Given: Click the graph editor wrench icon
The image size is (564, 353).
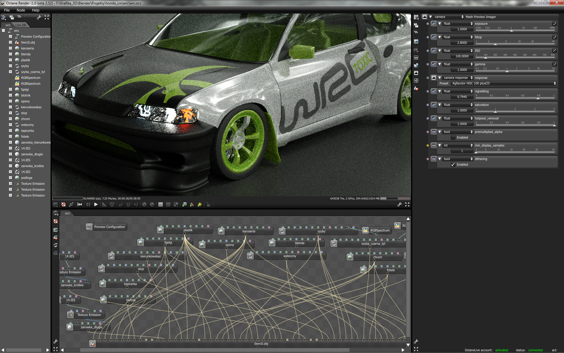Looking at the screenshot, I should coord(55,342).
